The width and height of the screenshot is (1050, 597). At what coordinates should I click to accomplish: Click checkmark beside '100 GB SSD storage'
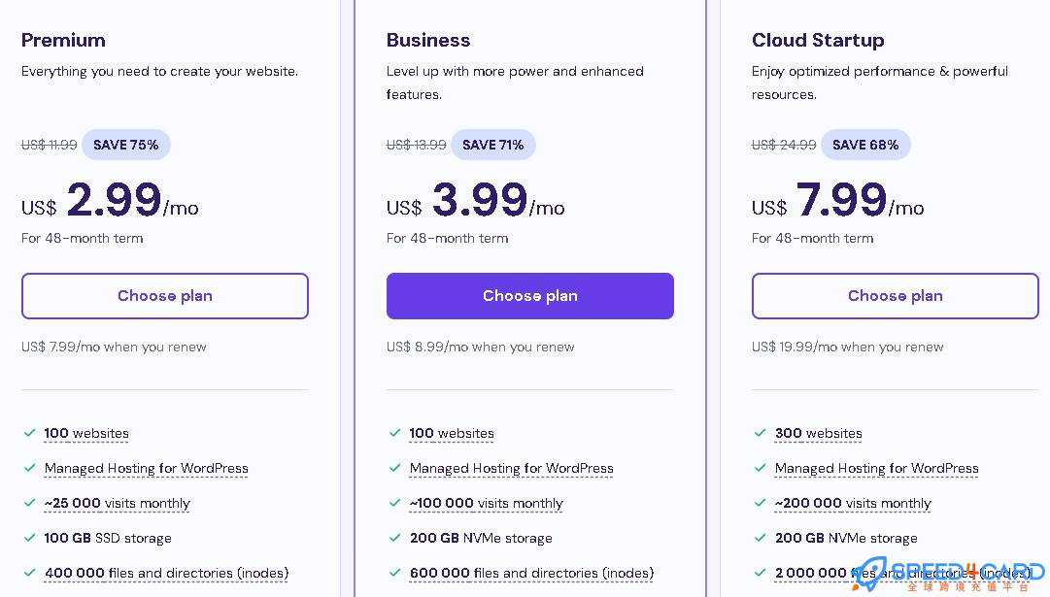click(x=29, y=538)
